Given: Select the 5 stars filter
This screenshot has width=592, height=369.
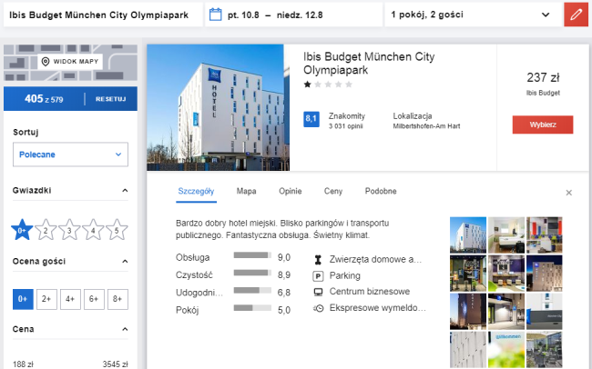Looking at the screenshot, I should [x=117, y=230].
